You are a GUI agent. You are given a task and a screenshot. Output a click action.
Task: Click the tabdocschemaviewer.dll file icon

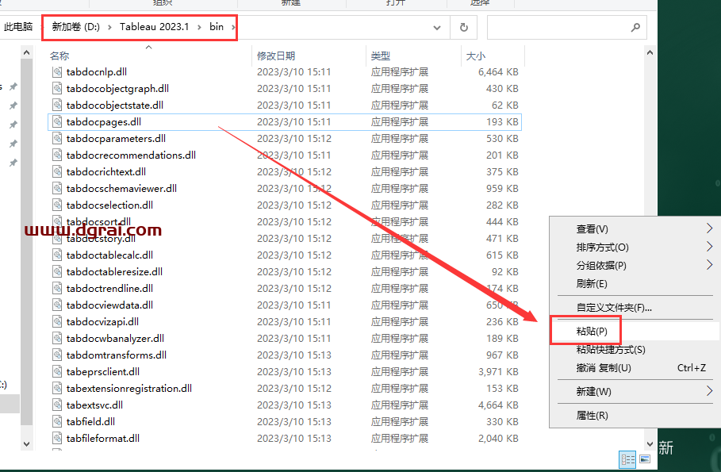click(x=57, y=188)
